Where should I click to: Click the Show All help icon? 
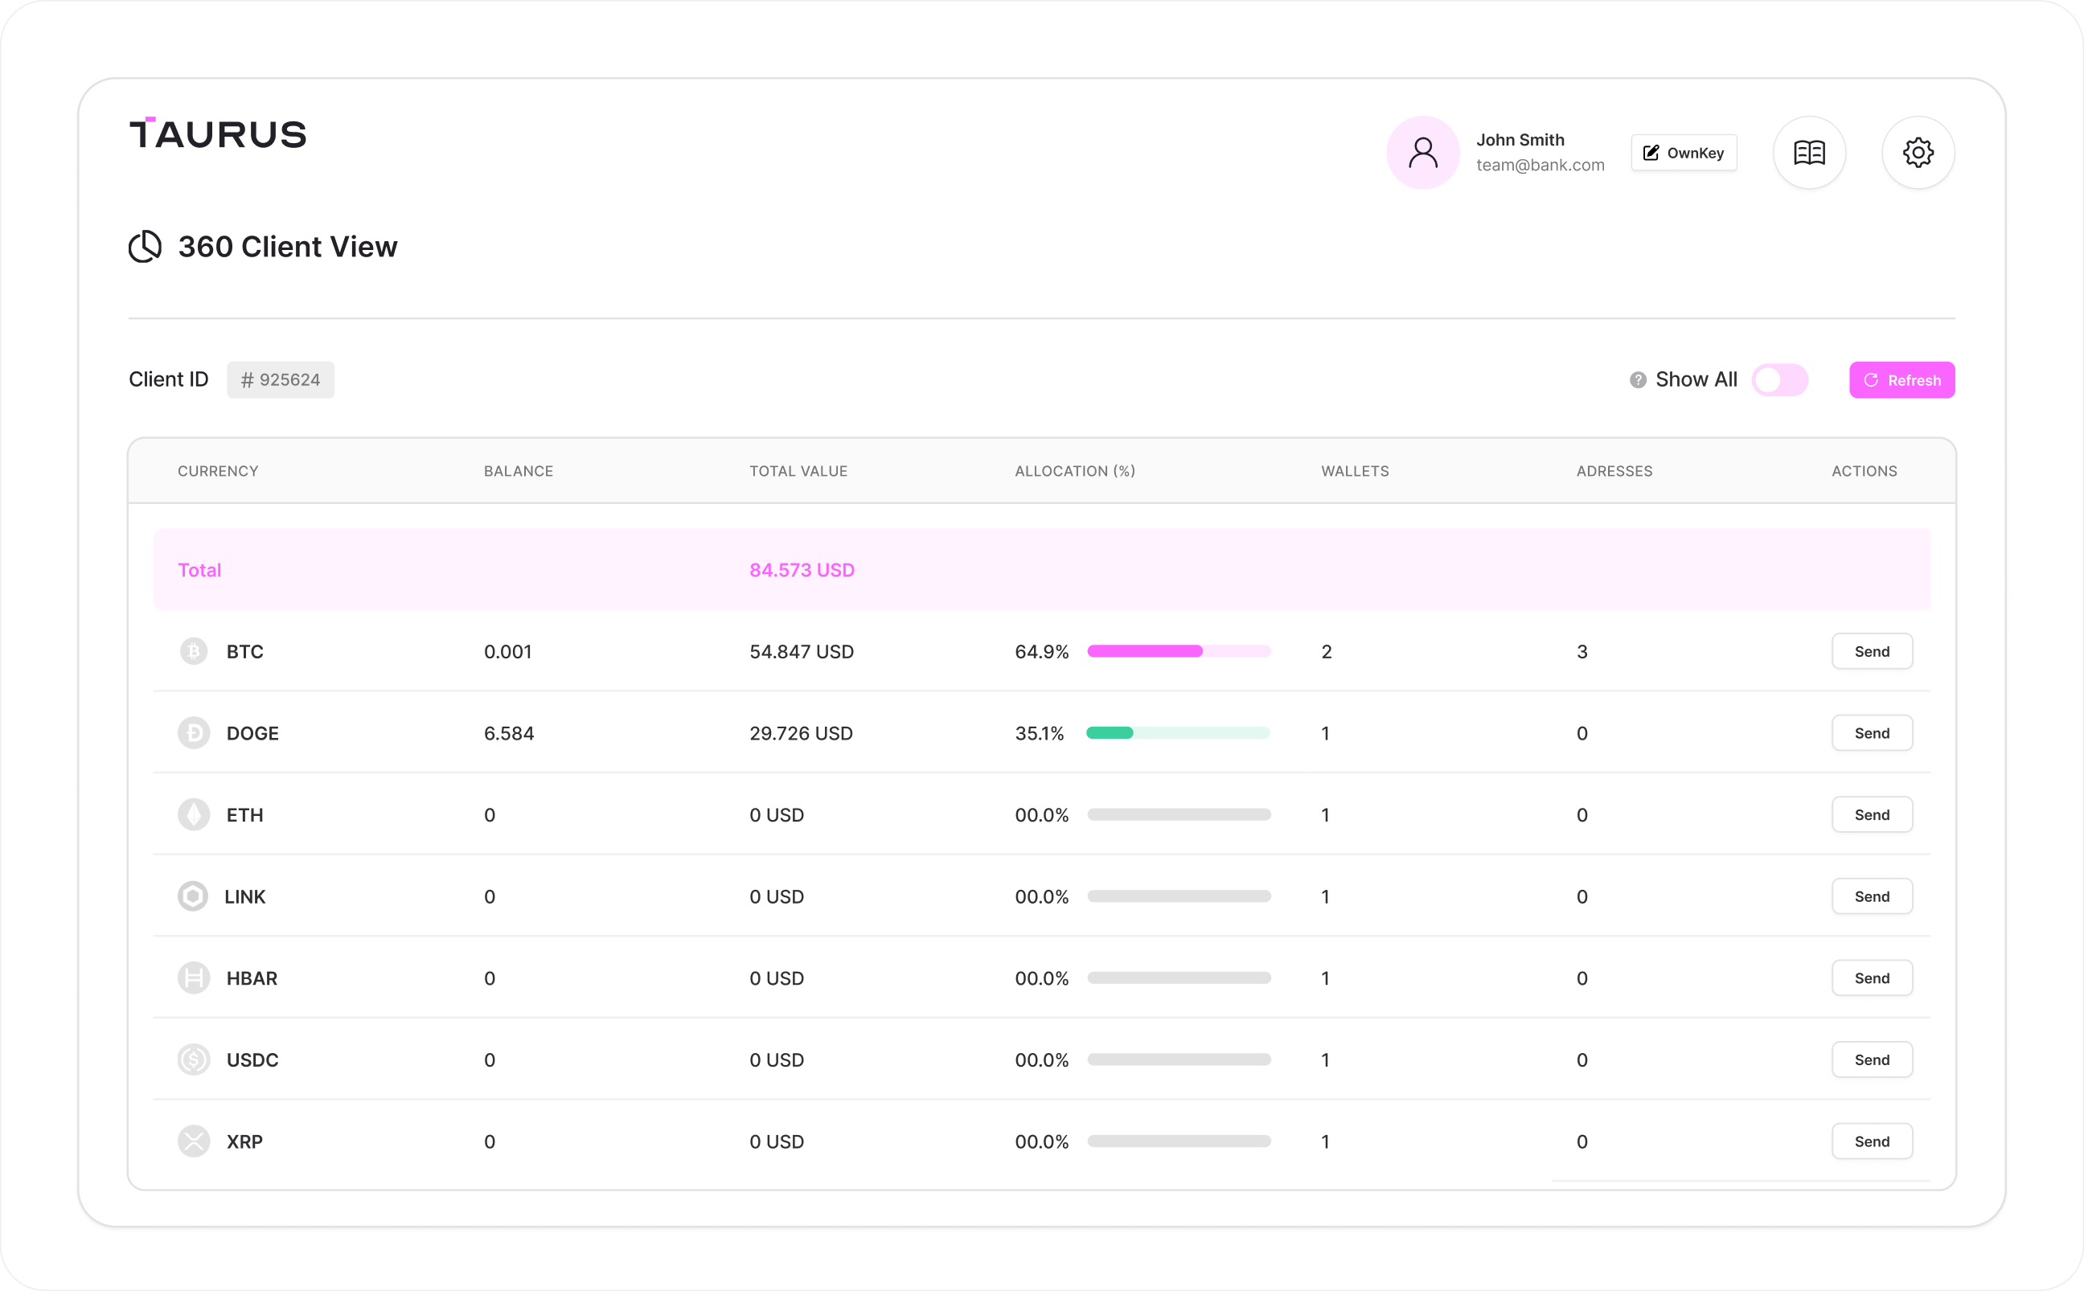point(1638,380)
